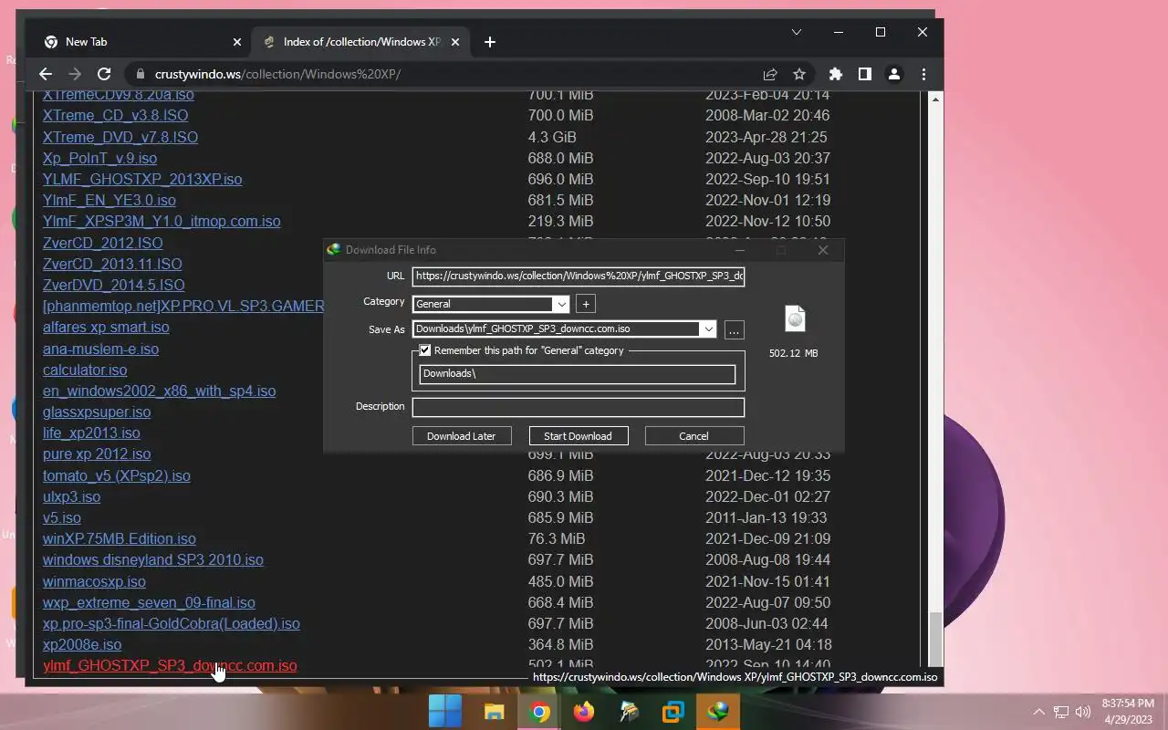The image size is (1168, 730).
Task: Open YlmF_XPSP3M_Y1.0_itmop.com.iso link
Action: (162, 221)
